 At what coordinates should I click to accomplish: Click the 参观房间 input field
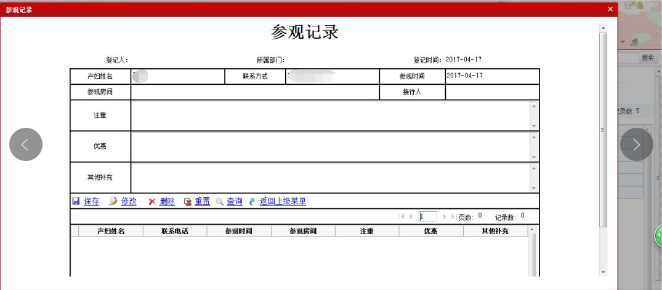click(x=255, y=92)
